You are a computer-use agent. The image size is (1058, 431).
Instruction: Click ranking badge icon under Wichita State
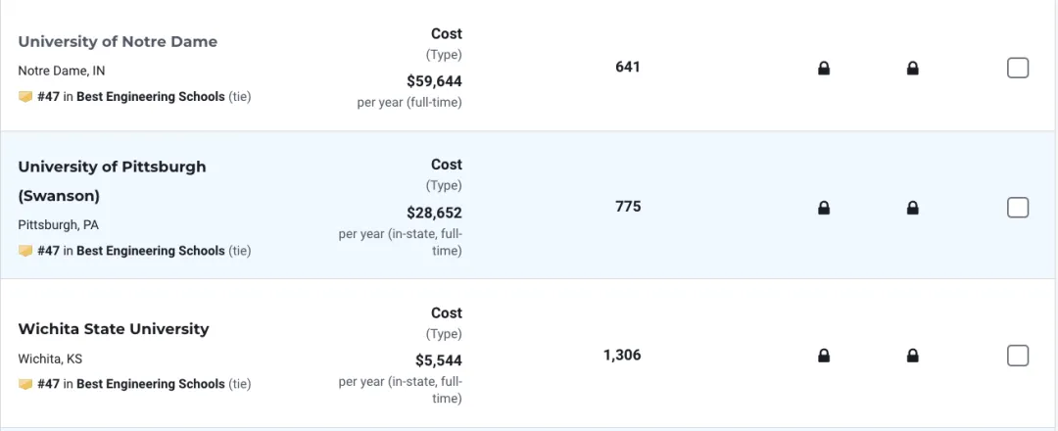click(25, 384)
